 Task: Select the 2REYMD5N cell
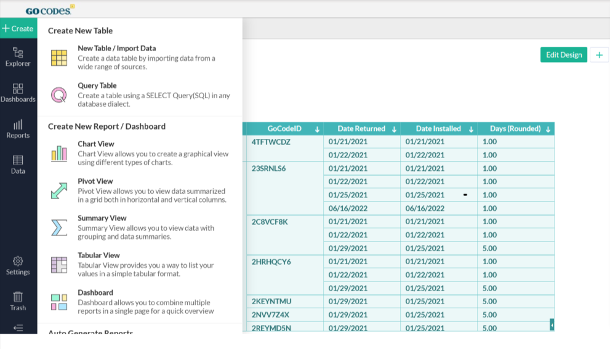point(285,327)
